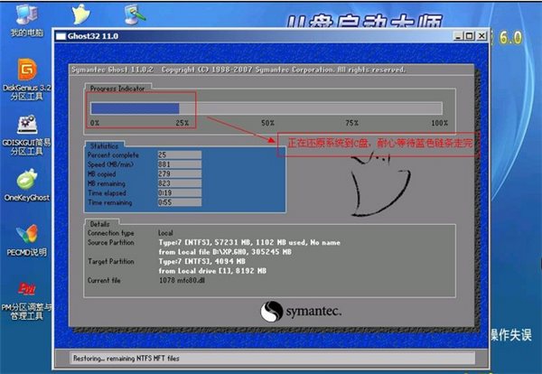
Task: Click the Ghost32 11.0 title text
Action: point(93,36)
